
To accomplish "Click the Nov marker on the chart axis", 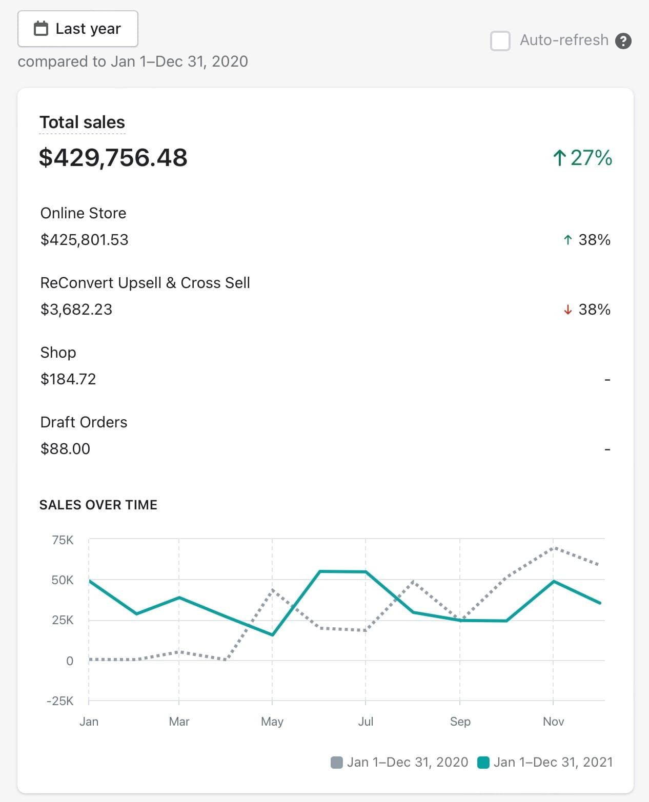I will click(553, 722).
